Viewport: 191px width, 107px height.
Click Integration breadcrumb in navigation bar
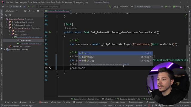tap(108, 99)
